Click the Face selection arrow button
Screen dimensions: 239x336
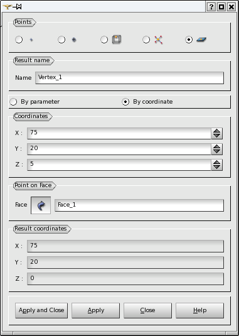coord(41,205)
